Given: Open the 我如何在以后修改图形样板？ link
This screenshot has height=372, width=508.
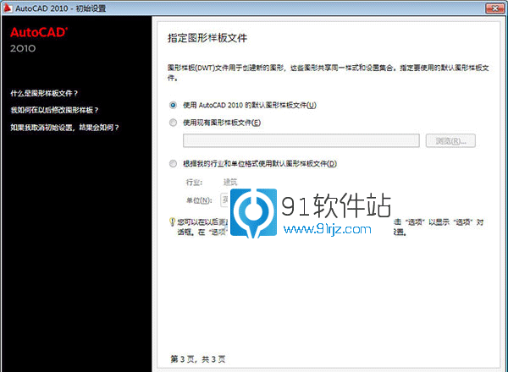Looking at the screenshot, I should [x=54, y=111].
